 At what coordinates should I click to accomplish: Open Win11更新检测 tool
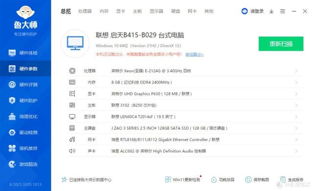(x=182, y=180)
